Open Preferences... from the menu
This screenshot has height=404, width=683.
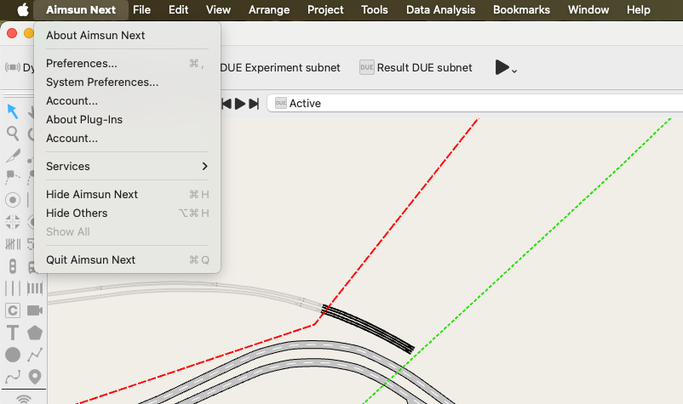(82, 64)
